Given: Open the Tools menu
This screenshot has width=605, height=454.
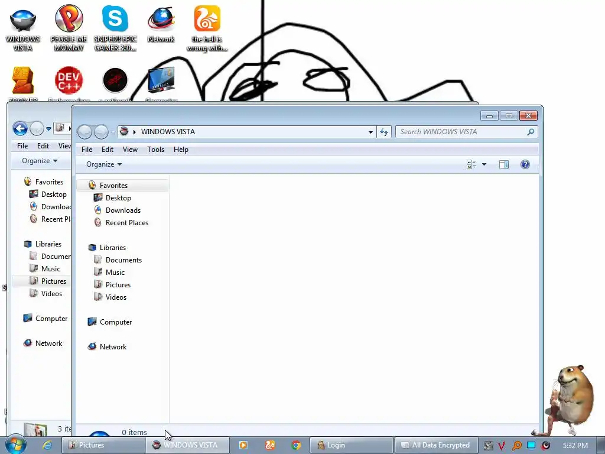Looking at the screenshot, I should tap(155, 150).
